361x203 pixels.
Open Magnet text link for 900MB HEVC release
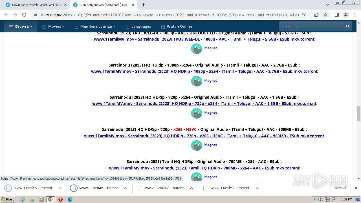[211, 145]
